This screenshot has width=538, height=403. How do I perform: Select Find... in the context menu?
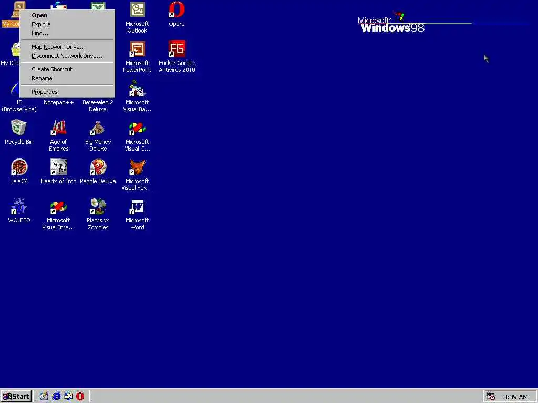[x=67, y=33]
